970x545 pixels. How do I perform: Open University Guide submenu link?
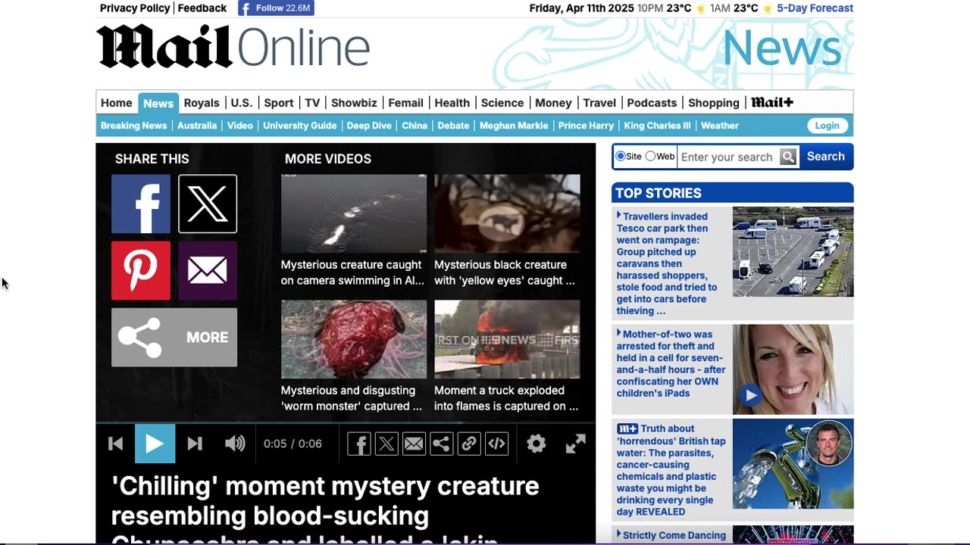pyautogui.click(x=299, y=126)
